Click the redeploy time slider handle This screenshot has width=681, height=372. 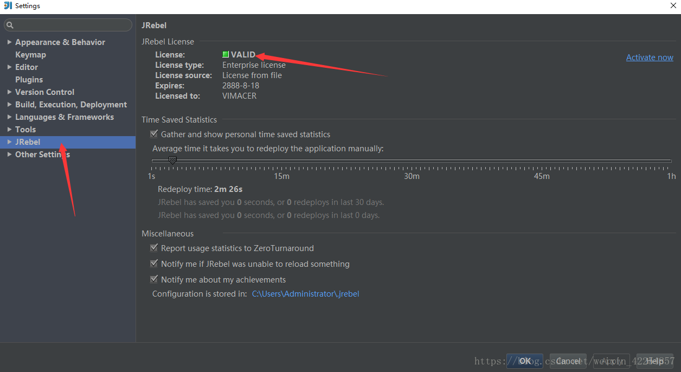(x=172, y=161)
